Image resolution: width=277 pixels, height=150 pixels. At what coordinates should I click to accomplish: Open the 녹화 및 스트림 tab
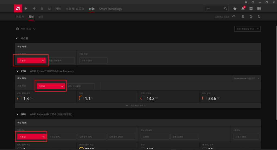(75, 9)
